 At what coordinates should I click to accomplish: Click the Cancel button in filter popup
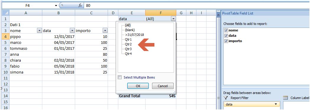point(163,86)
